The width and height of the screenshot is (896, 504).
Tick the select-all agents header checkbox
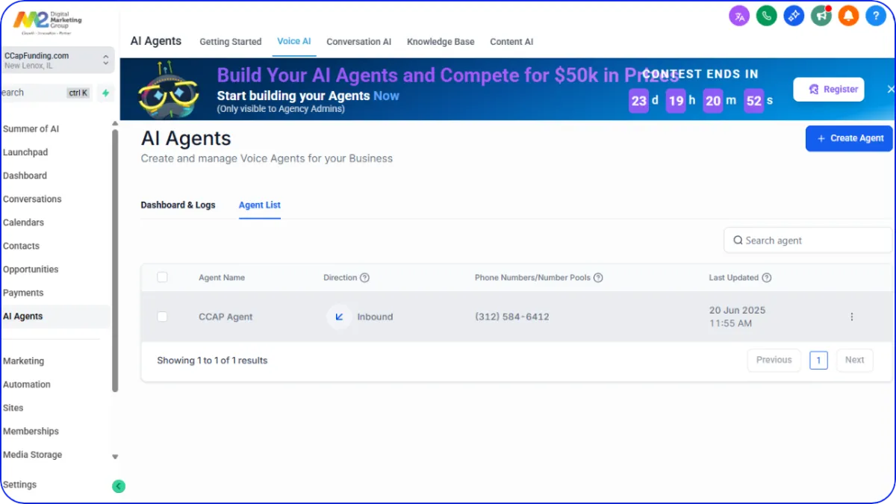point(162,277)
